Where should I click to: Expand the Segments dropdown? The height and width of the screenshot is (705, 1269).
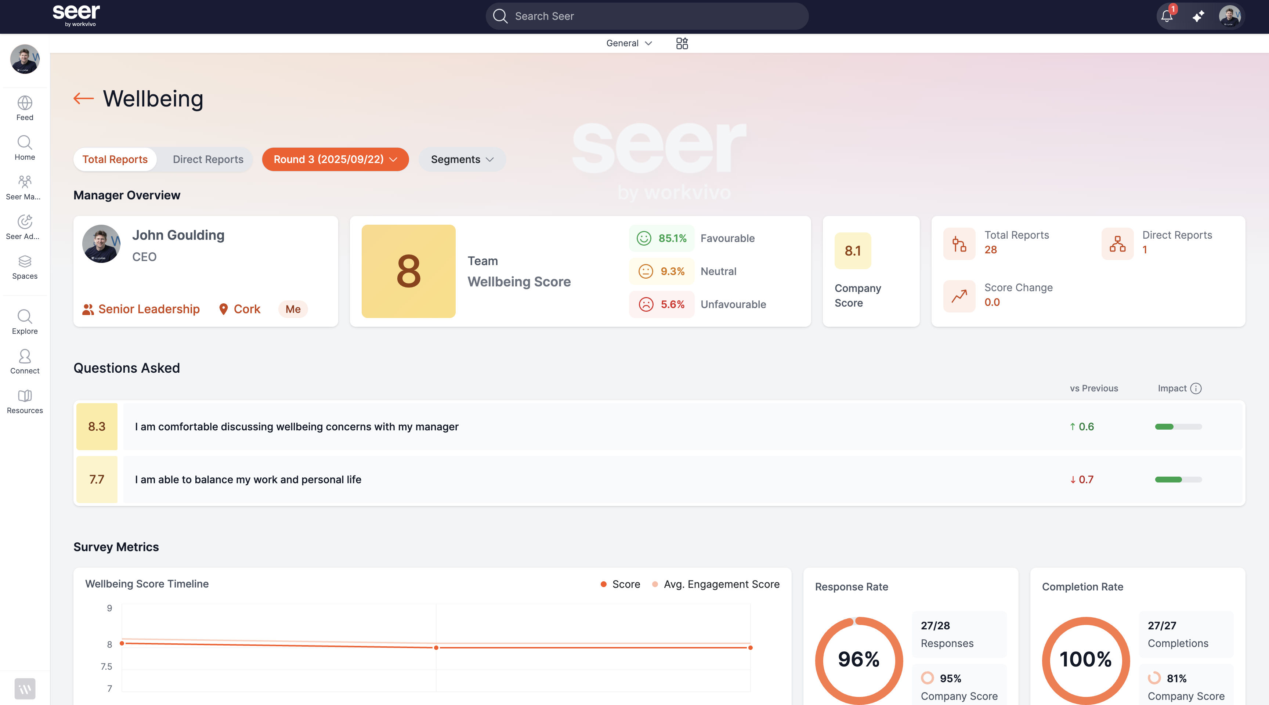tap(462, 160)
